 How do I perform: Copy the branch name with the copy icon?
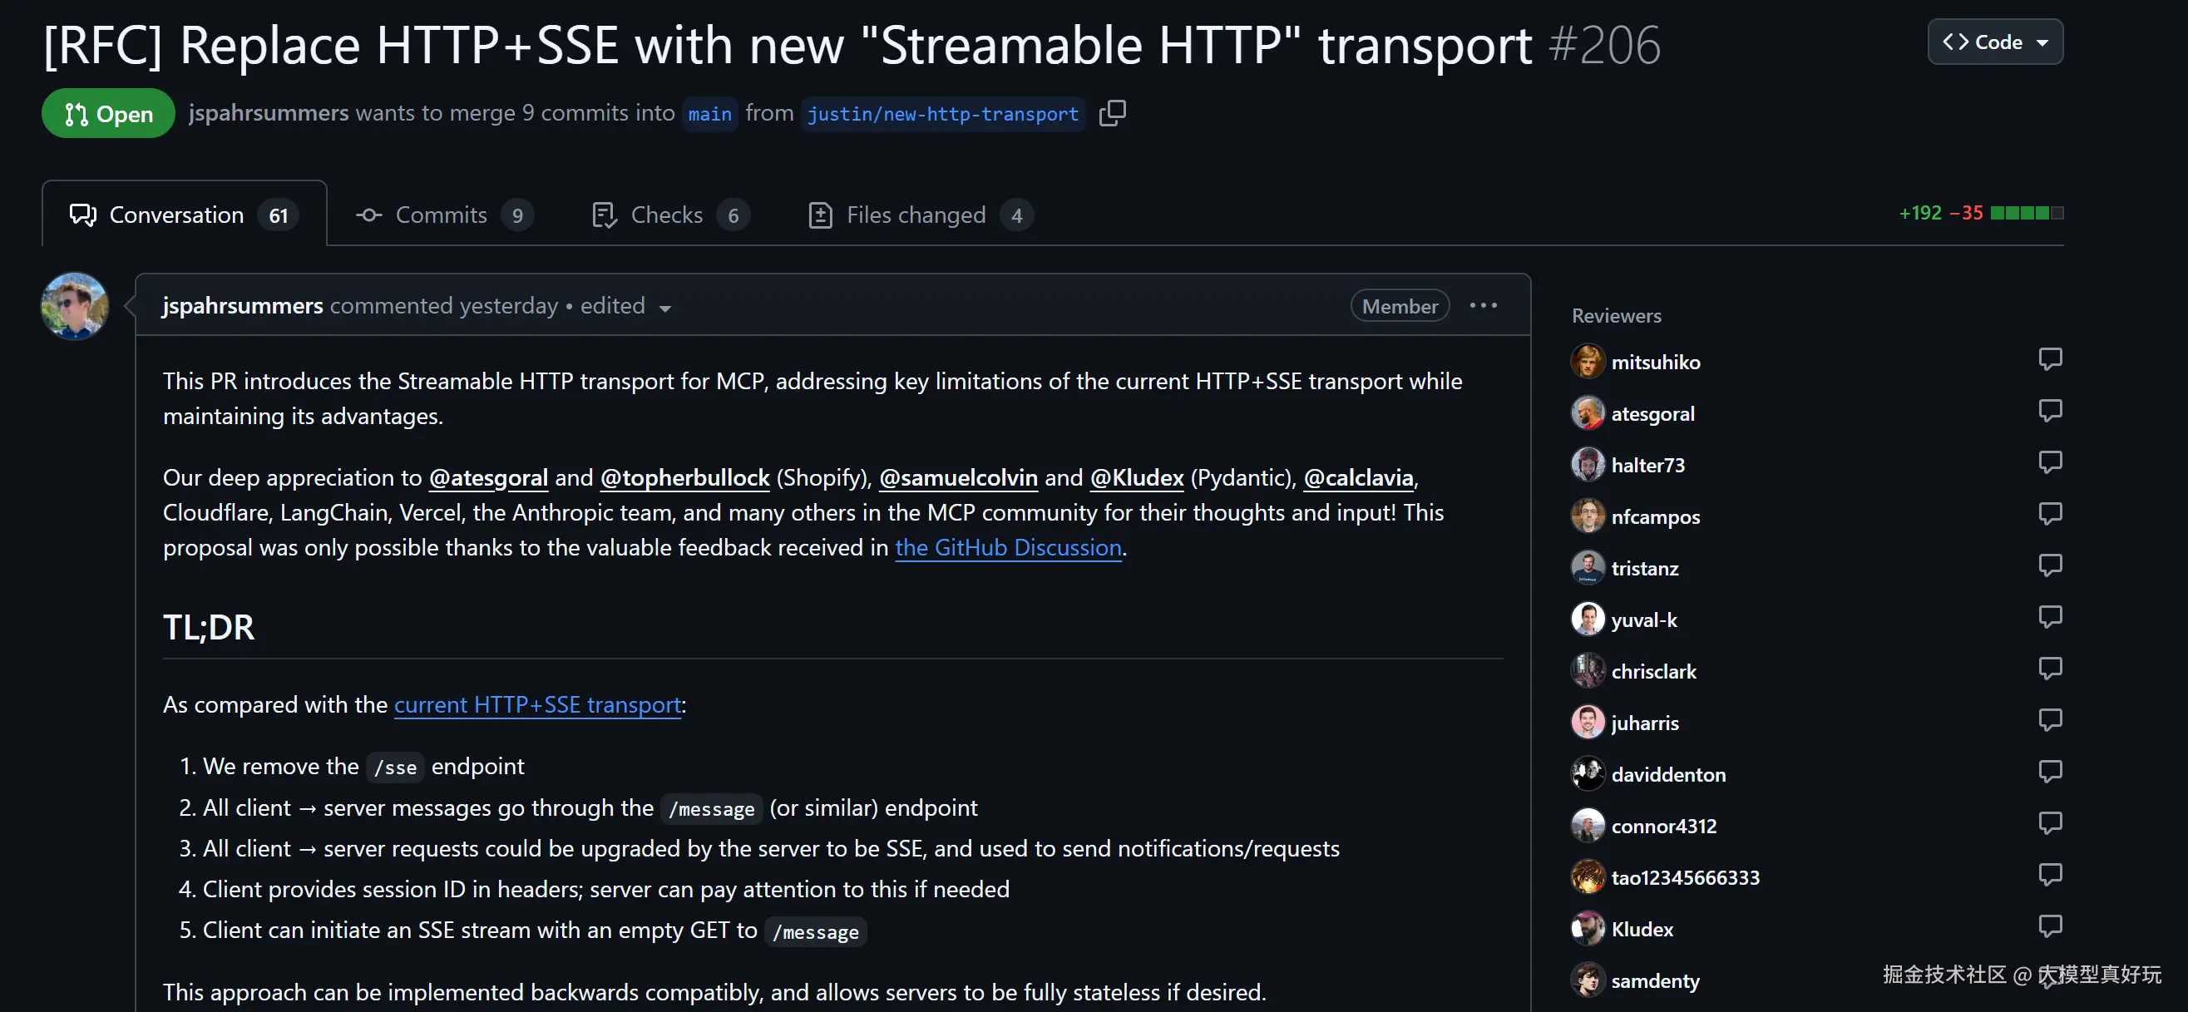pos(1112,113)
